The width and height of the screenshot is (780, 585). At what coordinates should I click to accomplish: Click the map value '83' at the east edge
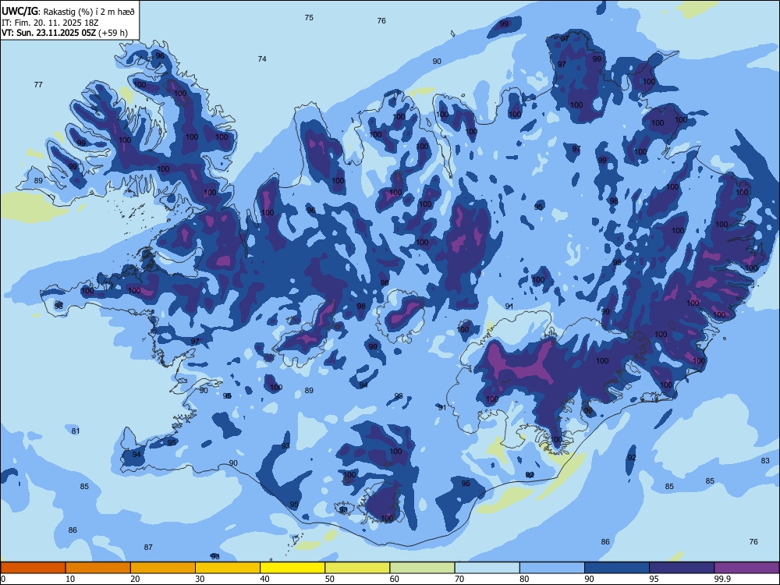[x=765, y=461]
